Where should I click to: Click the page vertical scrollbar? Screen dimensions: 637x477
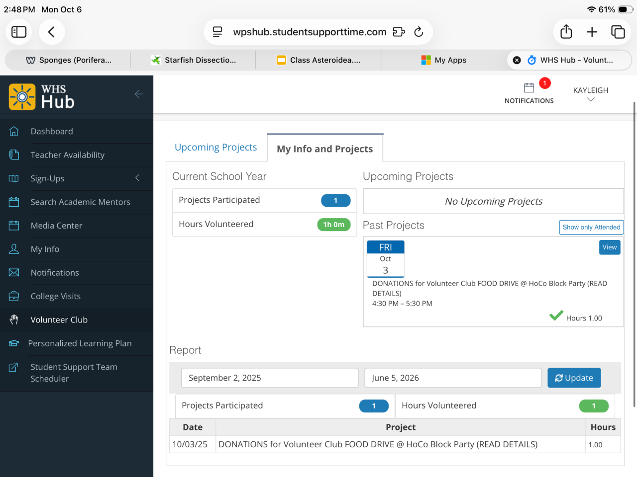[634, 254]
